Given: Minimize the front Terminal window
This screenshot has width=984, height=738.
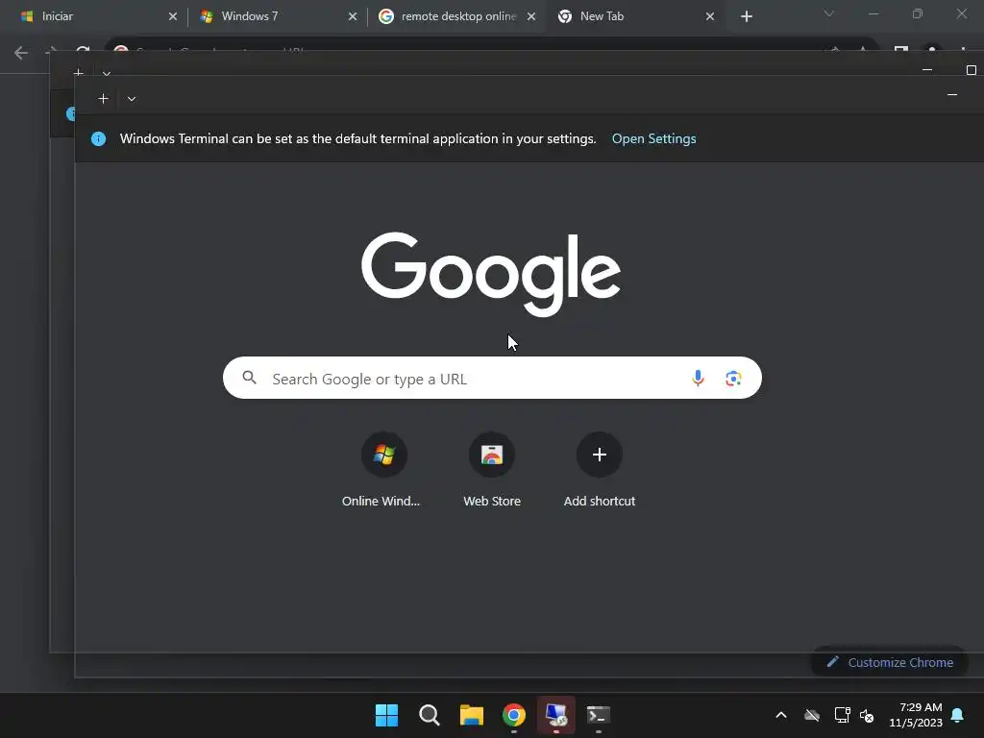Looking at the screenshot, I should click(952, 95).
